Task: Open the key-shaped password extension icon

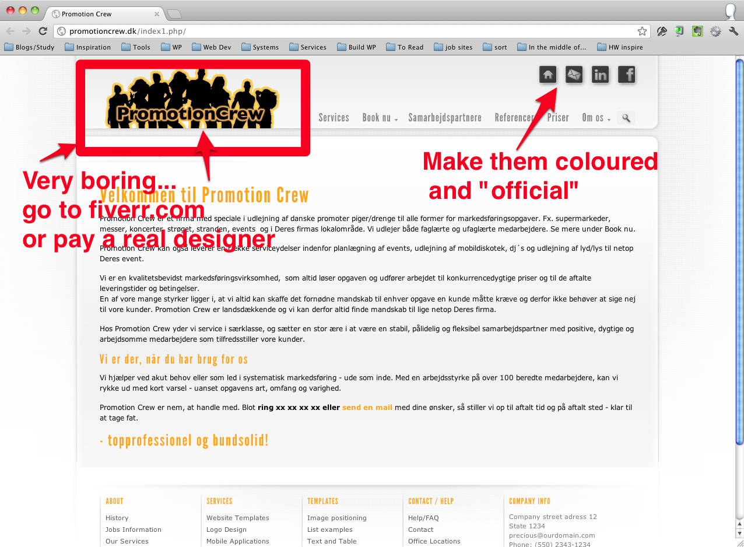Action: point(662,31)
